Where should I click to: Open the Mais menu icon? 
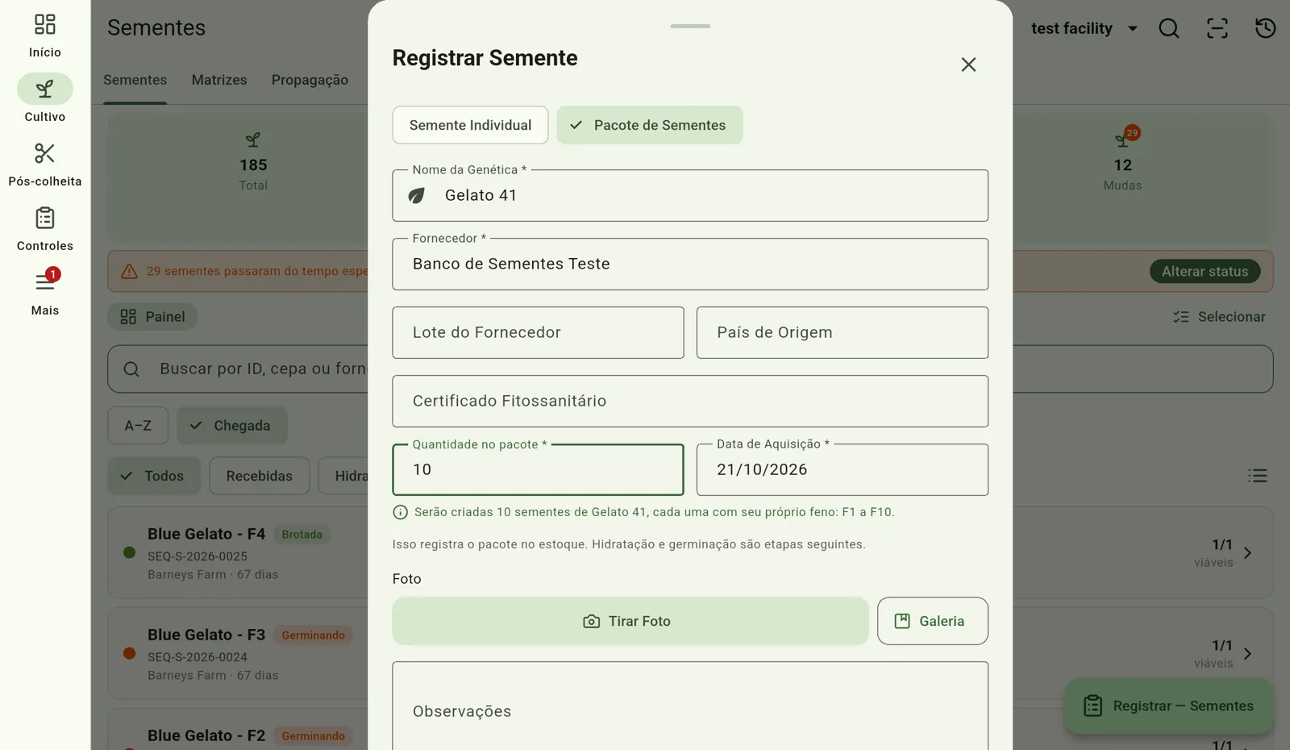click(x=45, y=282)
